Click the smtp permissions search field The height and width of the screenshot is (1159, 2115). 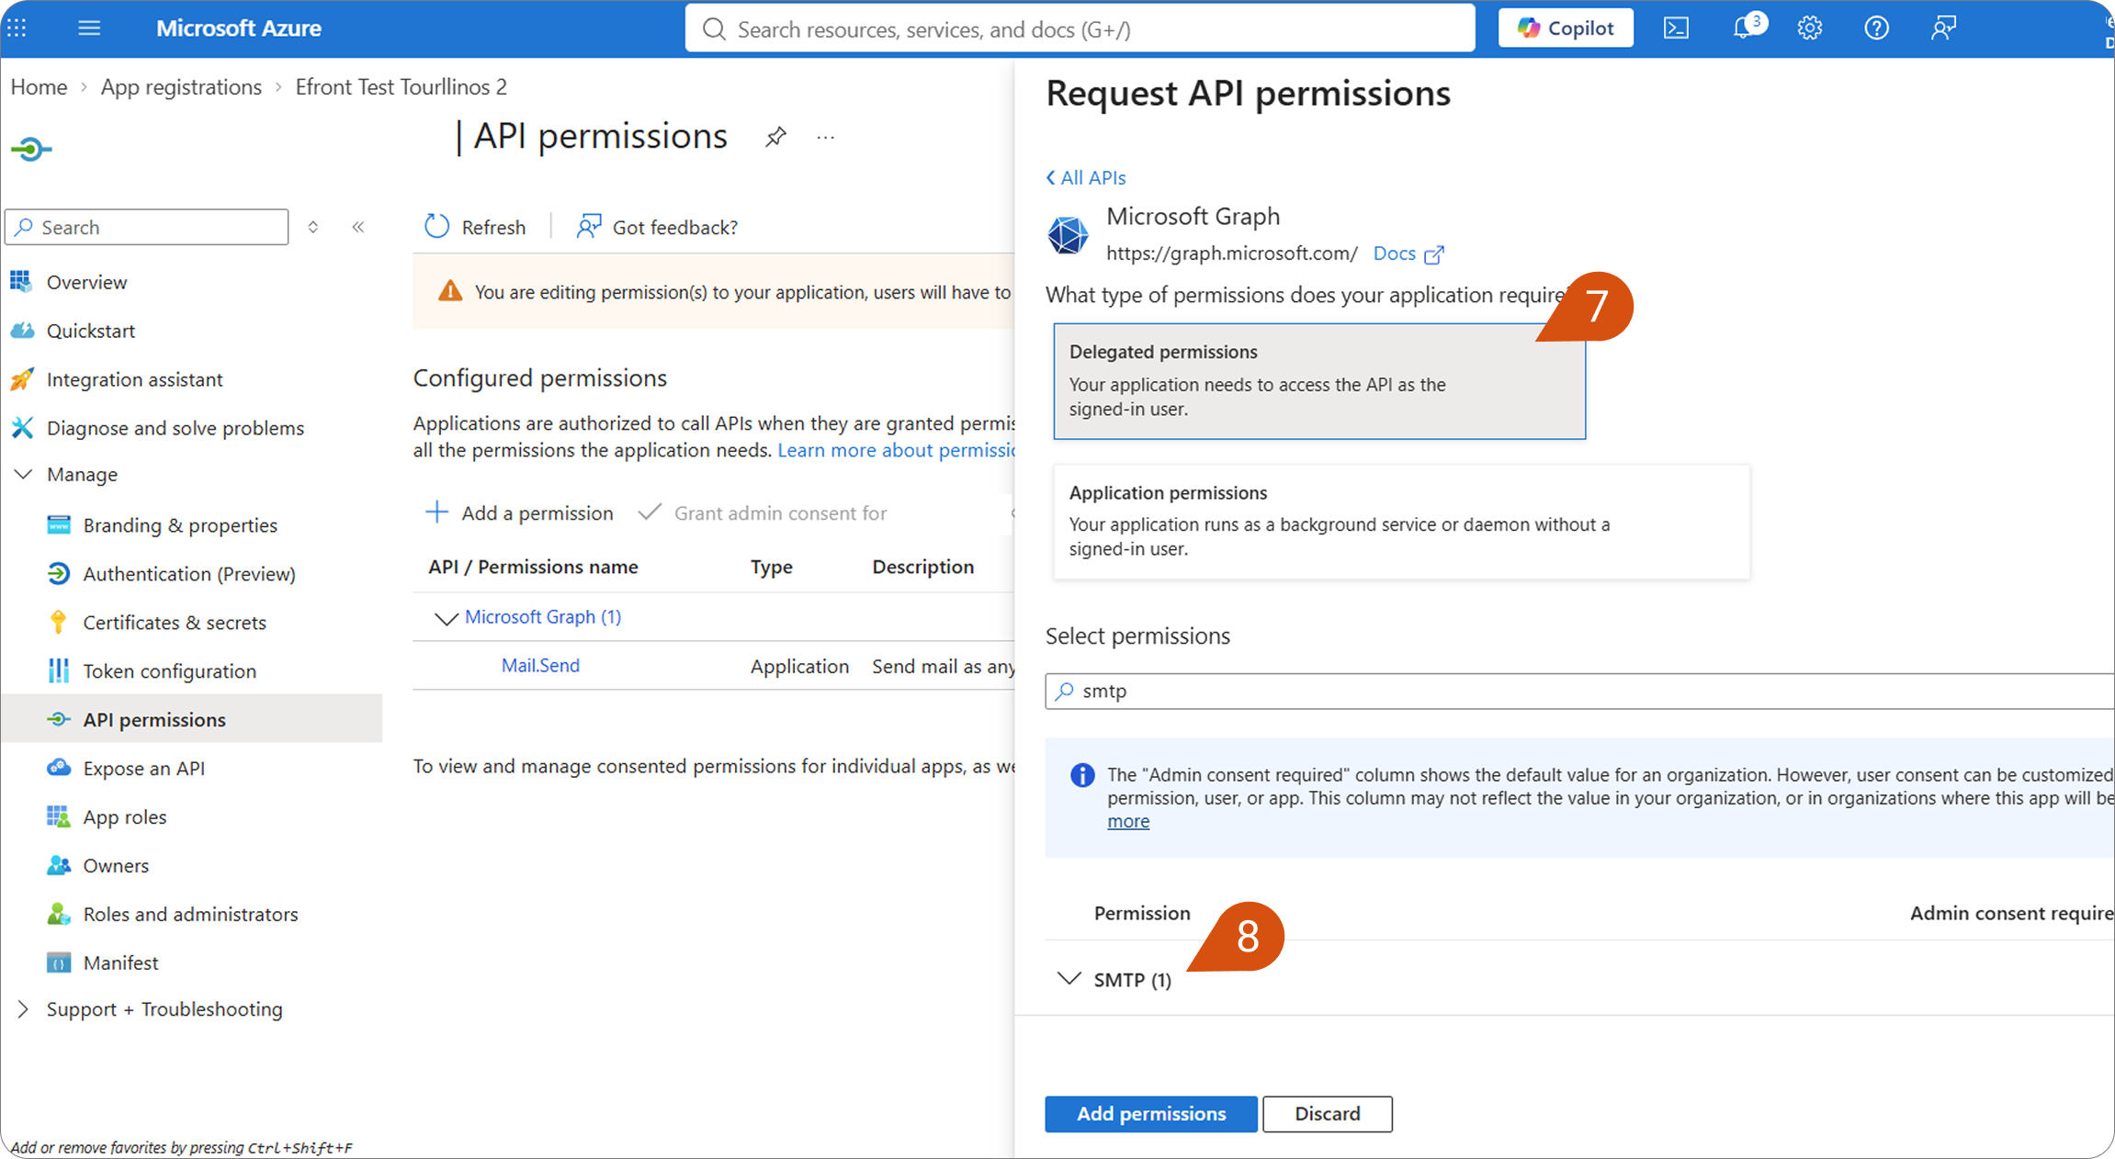[x=1579, y=691]
